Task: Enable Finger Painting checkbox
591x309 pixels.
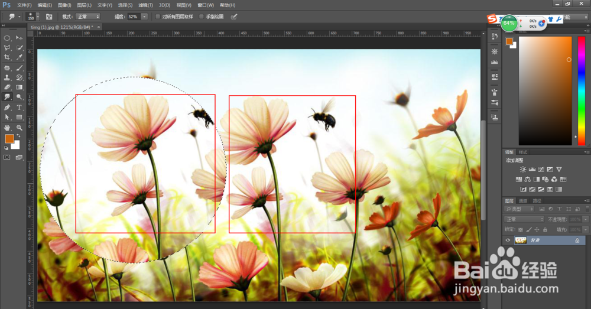Action: click(202, 17)
